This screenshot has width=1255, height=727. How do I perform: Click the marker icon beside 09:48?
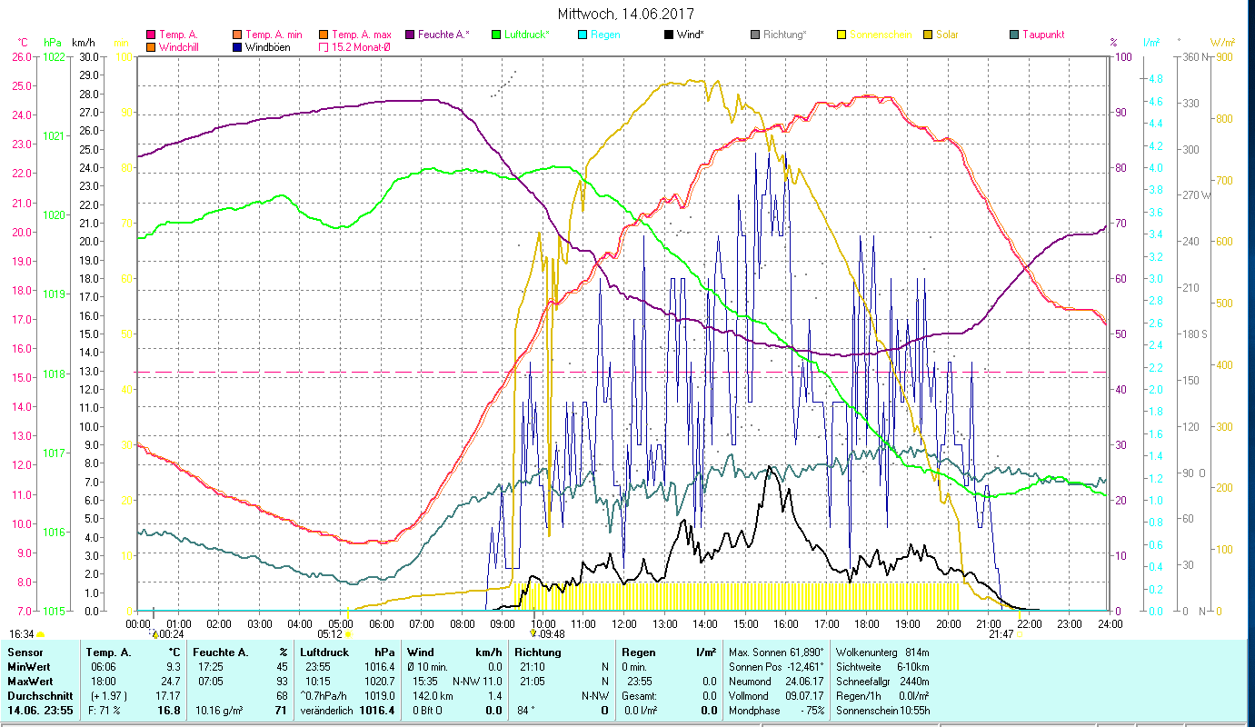533,634
